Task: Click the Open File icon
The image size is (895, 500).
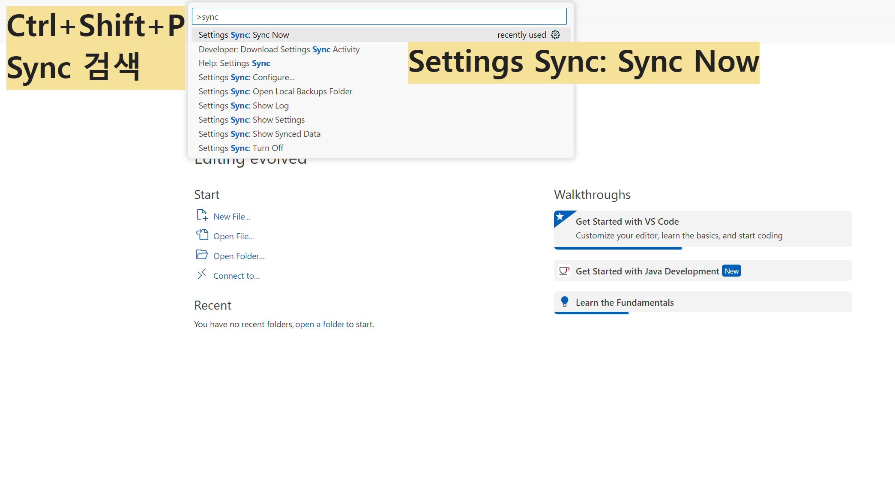Action: click(202, 235)
